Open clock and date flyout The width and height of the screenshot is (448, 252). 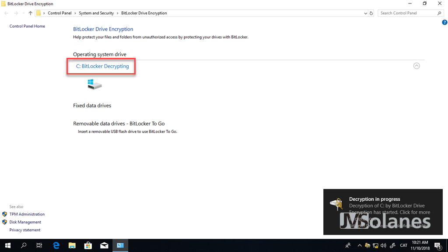[420, 245]
